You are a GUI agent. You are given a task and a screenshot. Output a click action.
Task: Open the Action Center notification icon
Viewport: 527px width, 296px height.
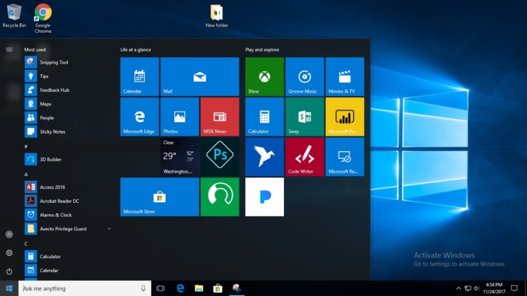click(514, 288)
